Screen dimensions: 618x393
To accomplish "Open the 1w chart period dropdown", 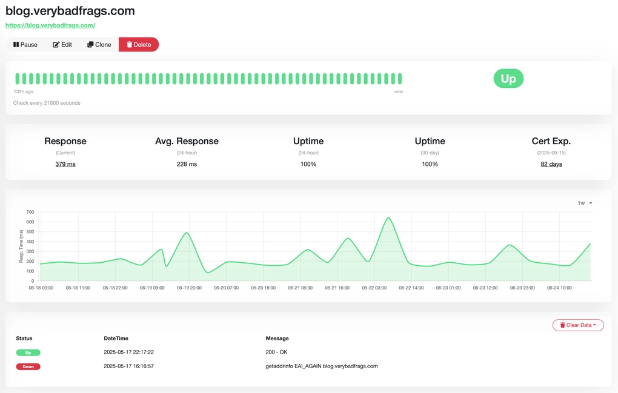I will (x=583, y=203).
